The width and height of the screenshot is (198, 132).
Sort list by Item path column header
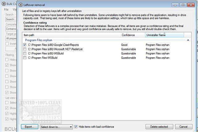pyautogui.click(x=71, y=35)
